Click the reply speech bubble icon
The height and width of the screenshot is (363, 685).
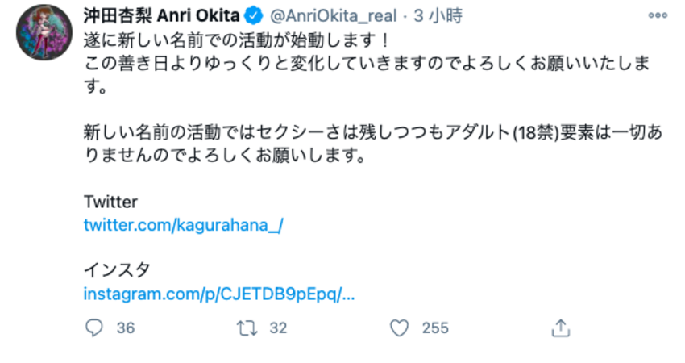coord(95,328)
